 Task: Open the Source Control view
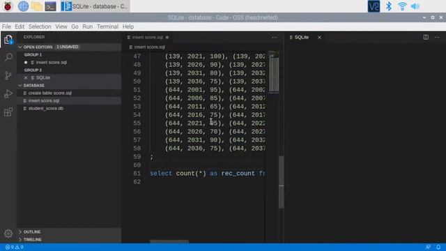8,75
